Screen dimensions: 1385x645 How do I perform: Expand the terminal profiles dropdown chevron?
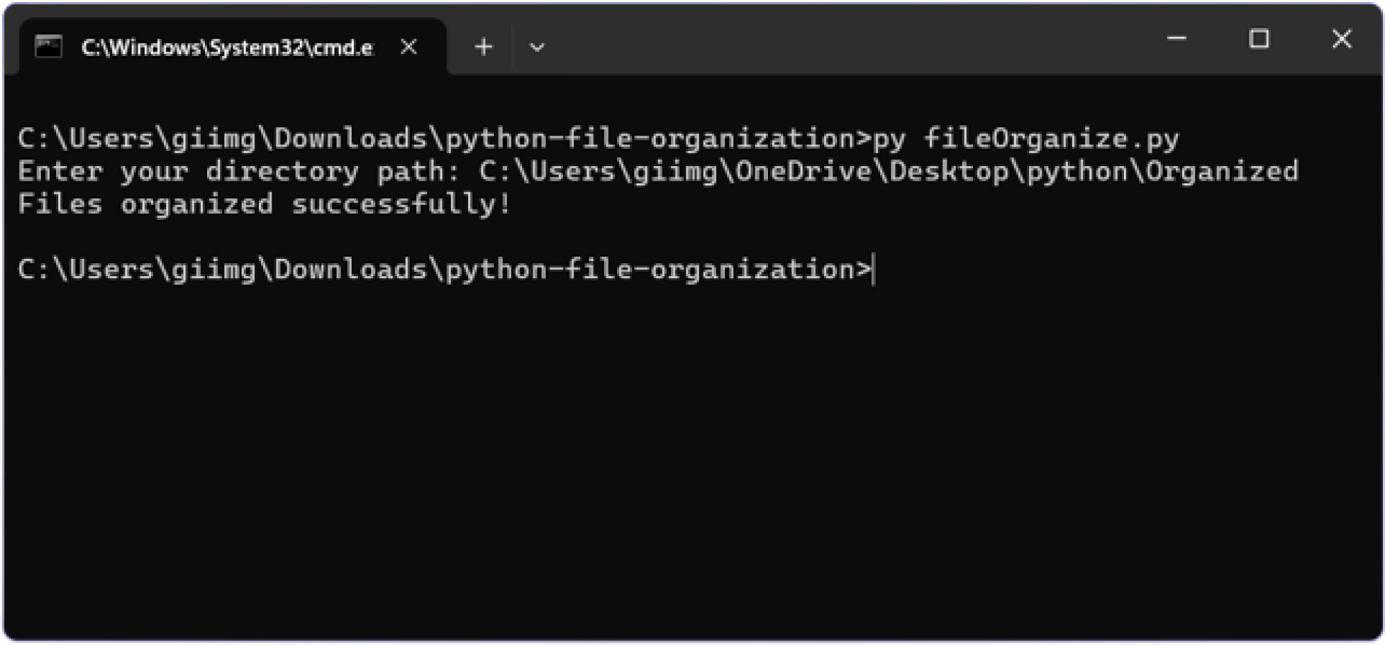click(x=537, y=47)
